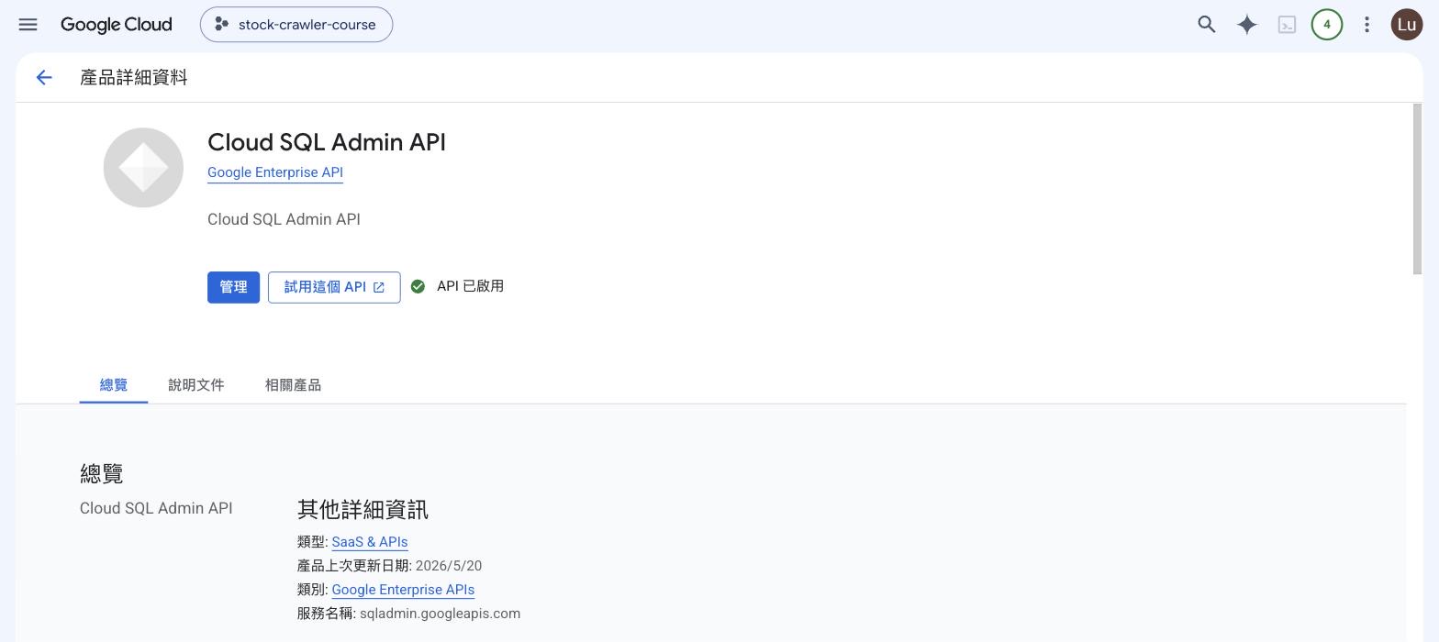
Task: Click the Cloud SQL Admin API main heading
Action: [327, 142]
